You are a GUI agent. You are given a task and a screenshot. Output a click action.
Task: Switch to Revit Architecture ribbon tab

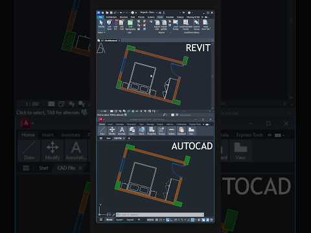[x=111, y=17]
